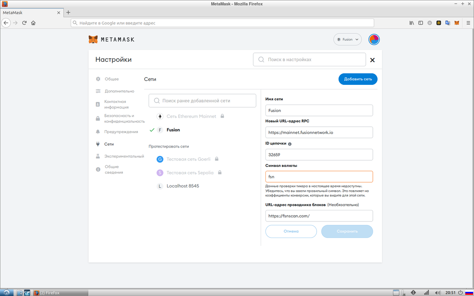Open the Firefox hamburger menu

pos(468,23)
